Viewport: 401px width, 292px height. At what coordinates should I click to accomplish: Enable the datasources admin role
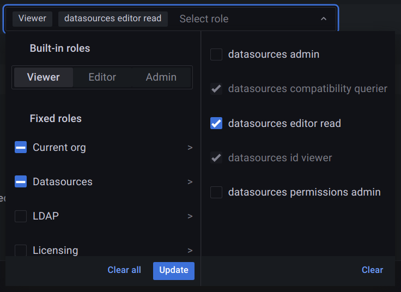[x=216, y=54]
